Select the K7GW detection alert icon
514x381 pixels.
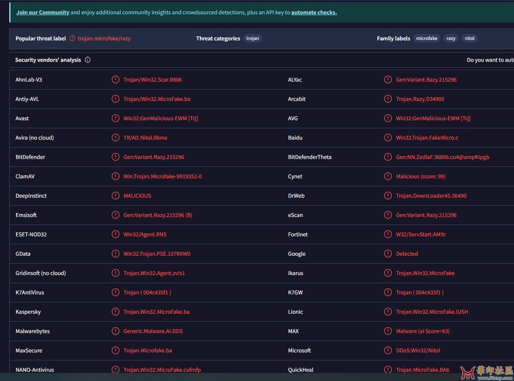tap(388, 292)
